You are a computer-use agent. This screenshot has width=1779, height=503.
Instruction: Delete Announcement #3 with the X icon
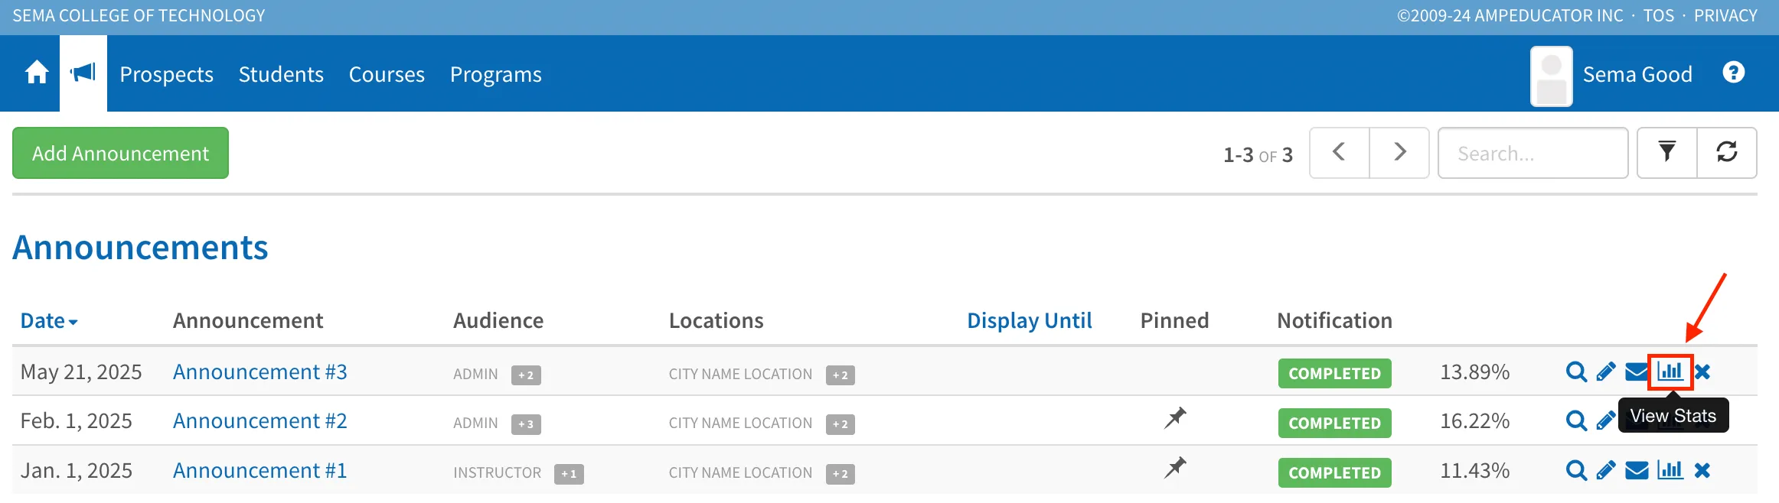[1702, 372]
